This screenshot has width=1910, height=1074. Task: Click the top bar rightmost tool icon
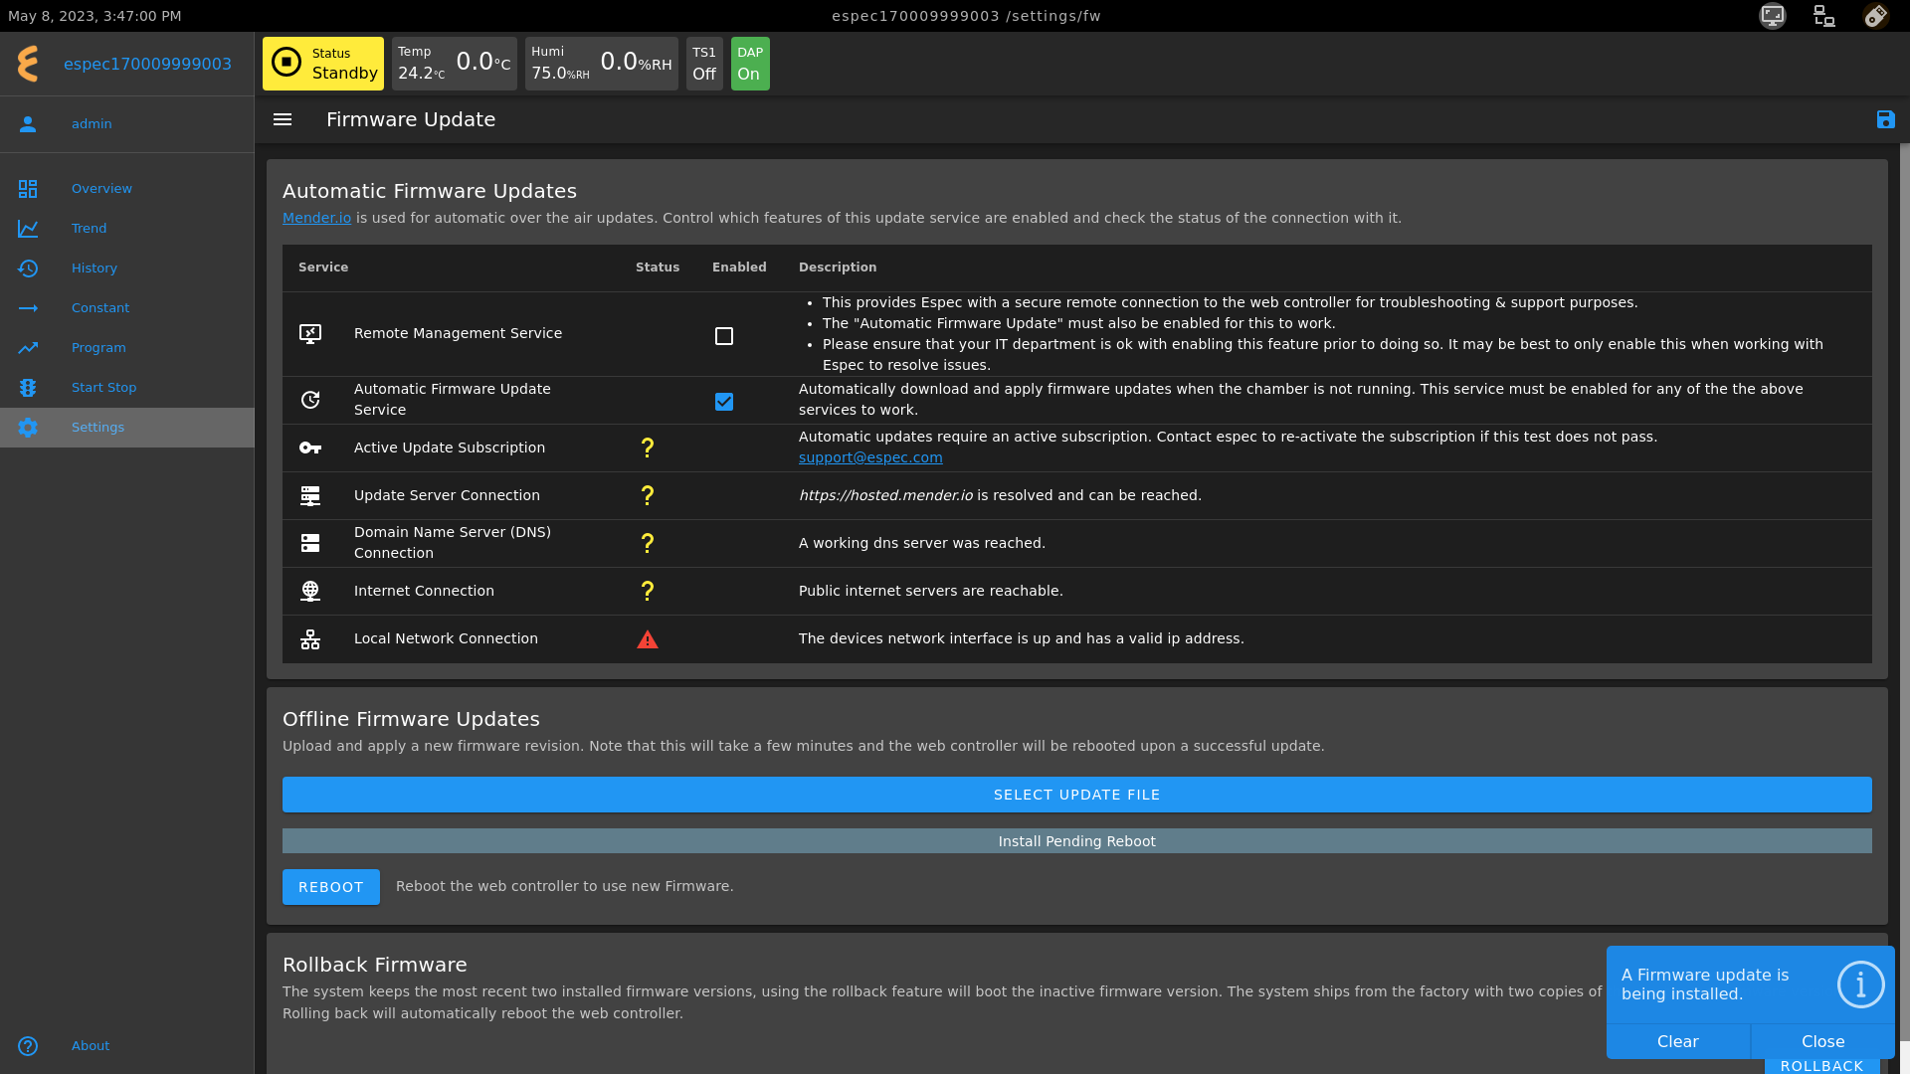click(1876, 16)
